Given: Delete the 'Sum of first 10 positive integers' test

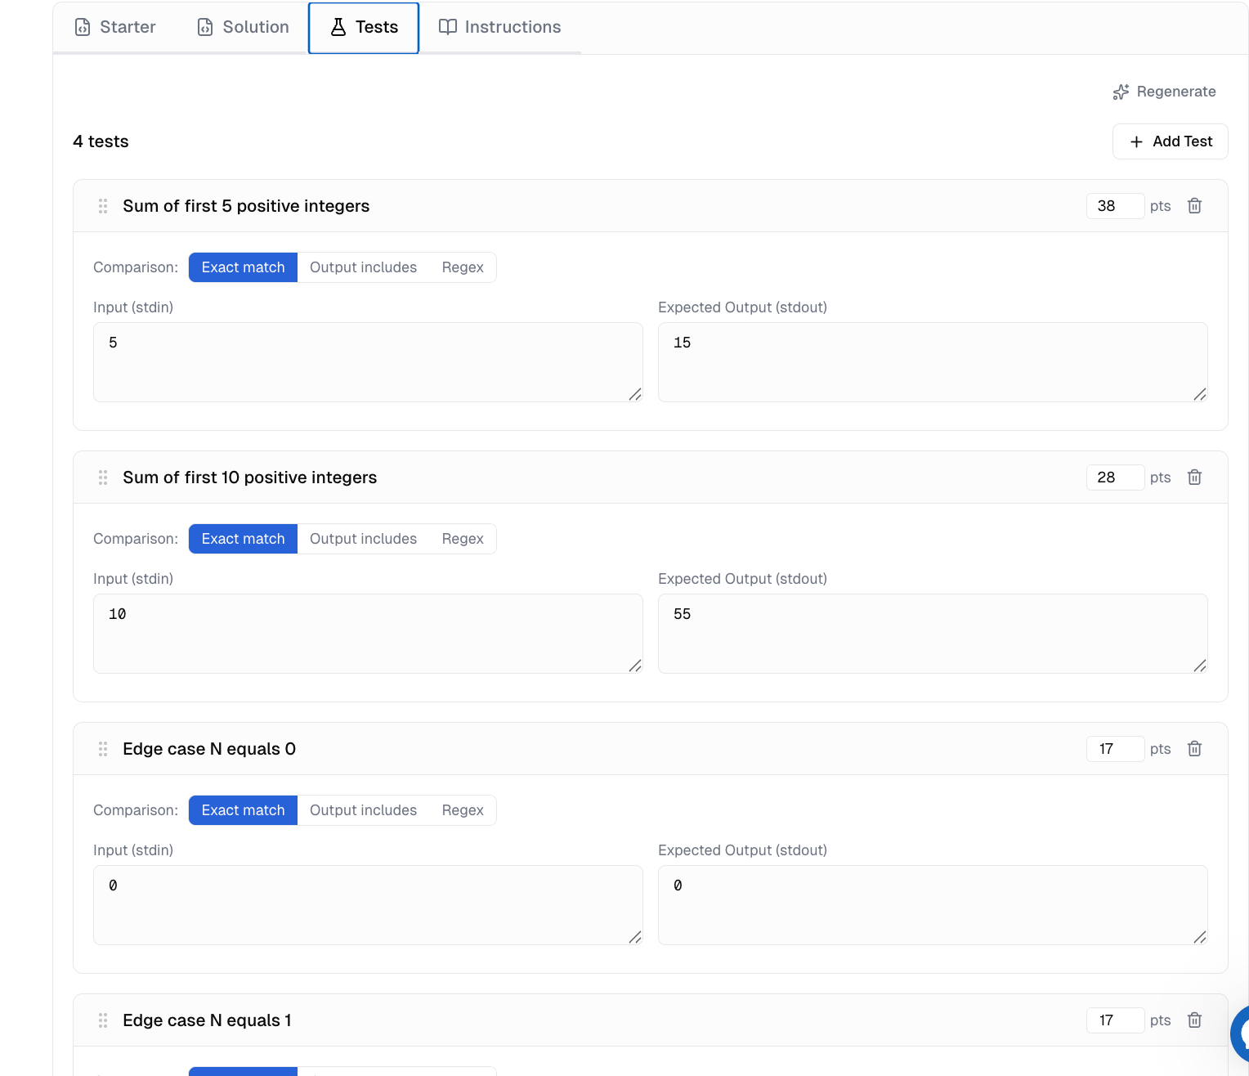Looking at the screenshot, I should point(1194,477).
